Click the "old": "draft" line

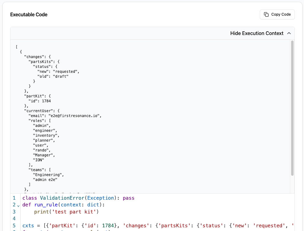(53, 76)
